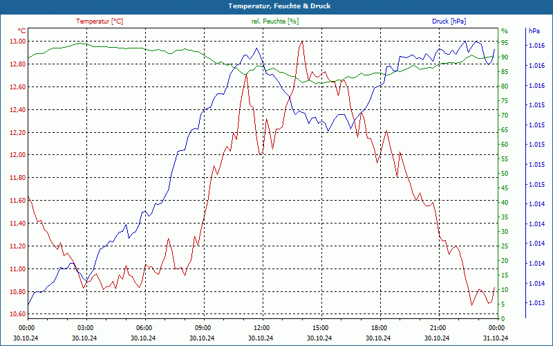The width and height of the screenshot is (553, 346).
Task: Click humidity axis value 60
Action: click(x=505, y=145)
